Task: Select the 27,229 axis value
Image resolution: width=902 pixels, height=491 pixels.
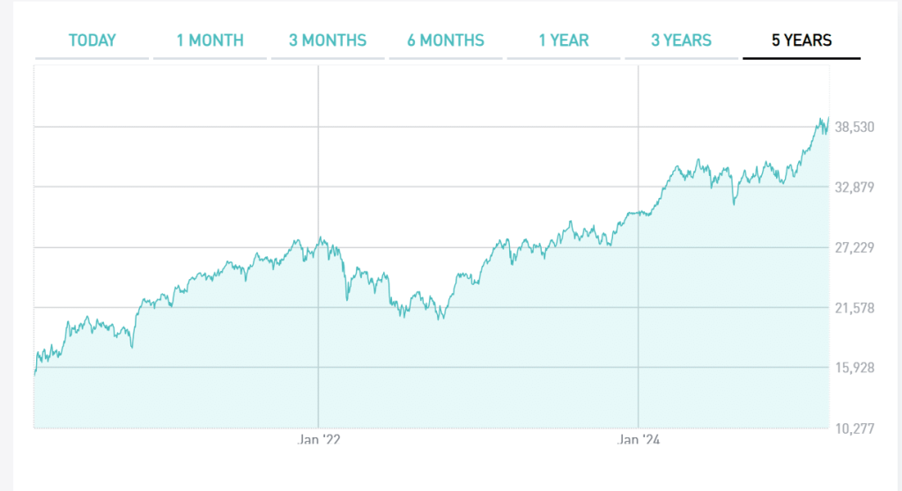Action: pos(854,247)
